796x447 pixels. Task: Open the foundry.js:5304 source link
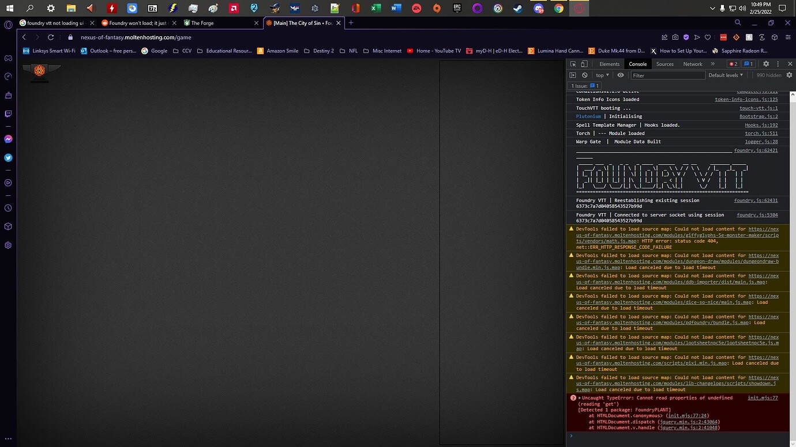click(x=757, y=215)
